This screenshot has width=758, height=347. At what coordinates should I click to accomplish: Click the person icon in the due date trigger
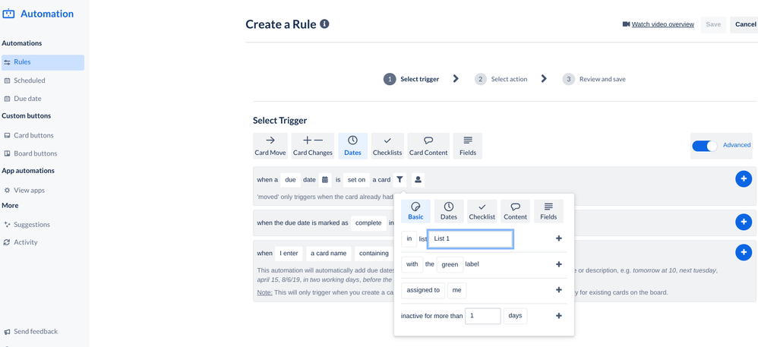click(418, 180)
